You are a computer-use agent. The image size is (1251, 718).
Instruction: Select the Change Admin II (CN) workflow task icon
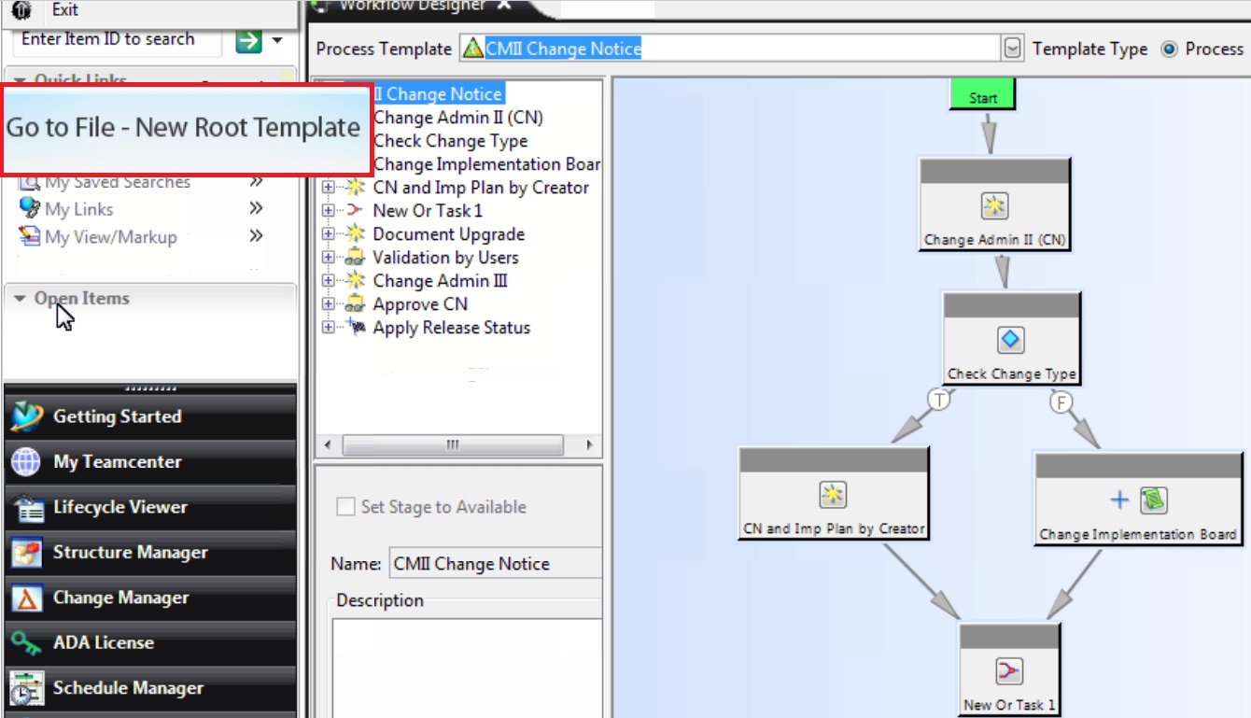tap(996, 206)
